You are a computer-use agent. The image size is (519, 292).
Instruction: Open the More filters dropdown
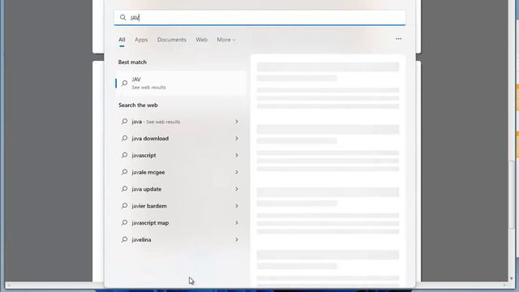point(226,40)
